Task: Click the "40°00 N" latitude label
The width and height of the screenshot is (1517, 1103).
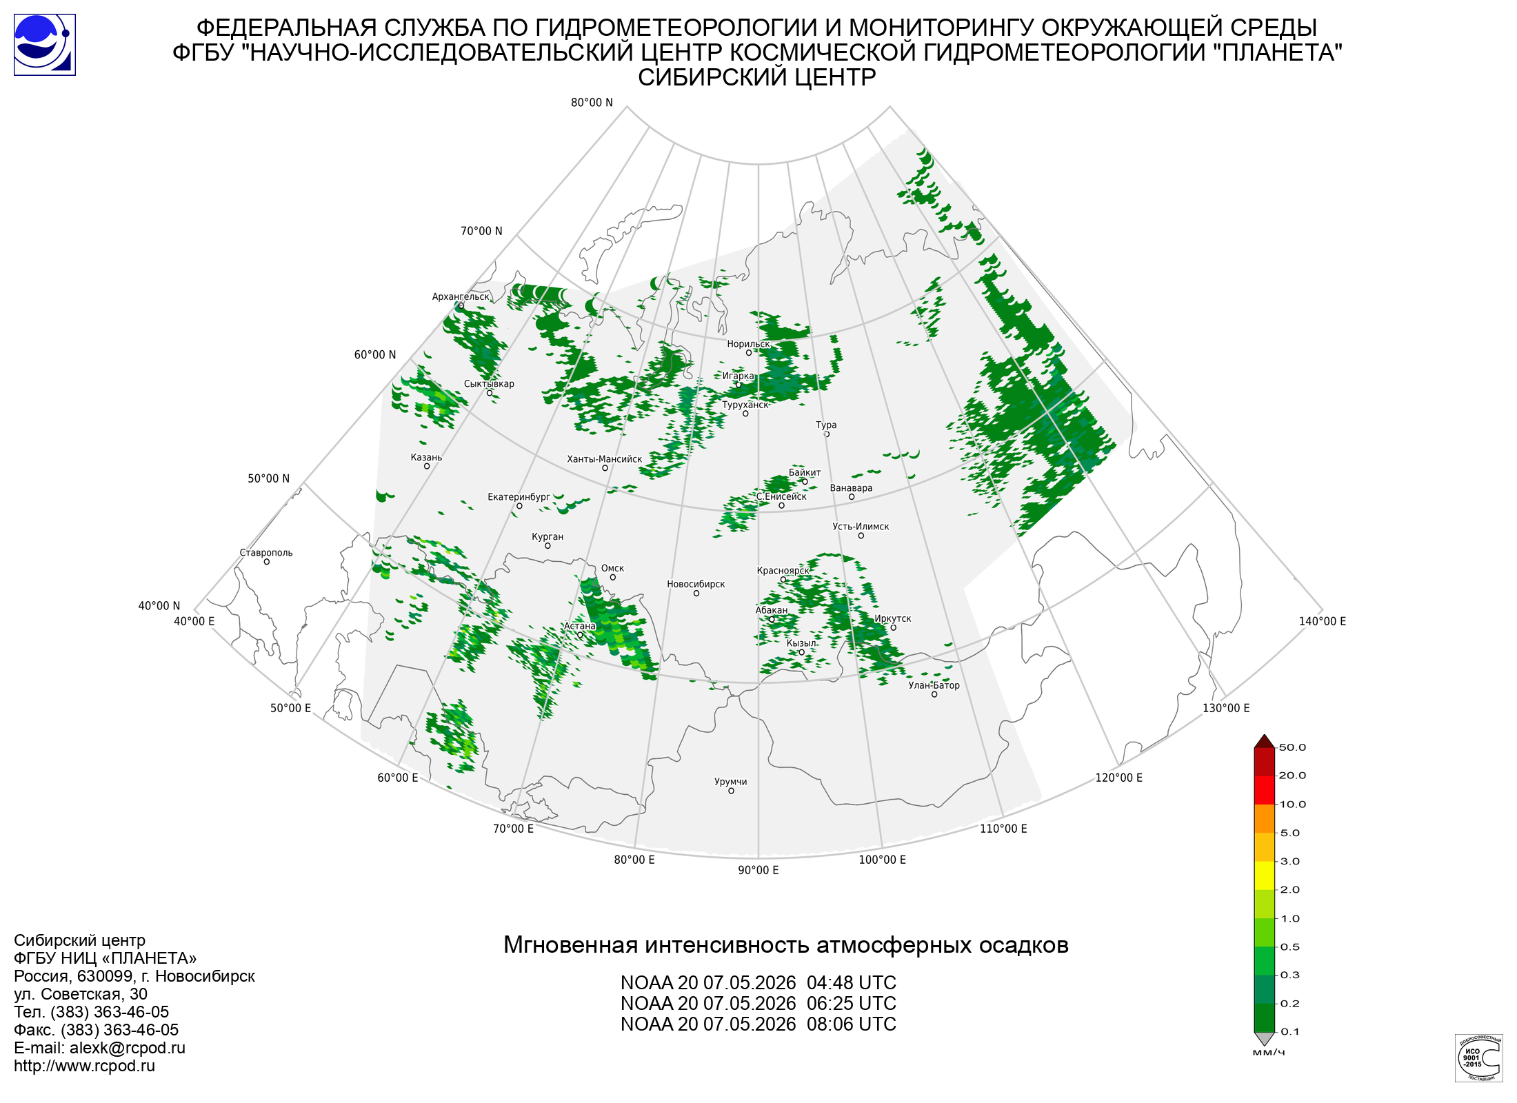Action: click(159, 606)
